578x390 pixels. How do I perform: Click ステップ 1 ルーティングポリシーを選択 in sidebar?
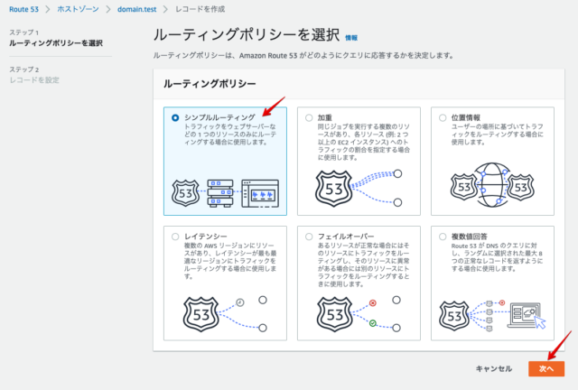[56, 38]
